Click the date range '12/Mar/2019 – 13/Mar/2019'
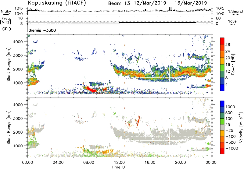 pos(170,3)
